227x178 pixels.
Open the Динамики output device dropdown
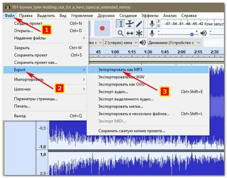click(174, 43)
